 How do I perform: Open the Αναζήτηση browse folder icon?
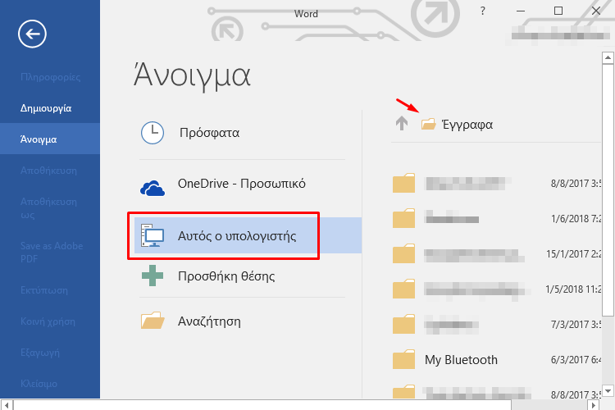(x=153, y=321)
